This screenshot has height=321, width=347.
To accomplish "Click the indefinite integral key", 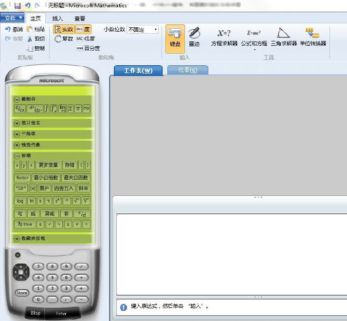I will pyautogui.click(x=47, y=109).
